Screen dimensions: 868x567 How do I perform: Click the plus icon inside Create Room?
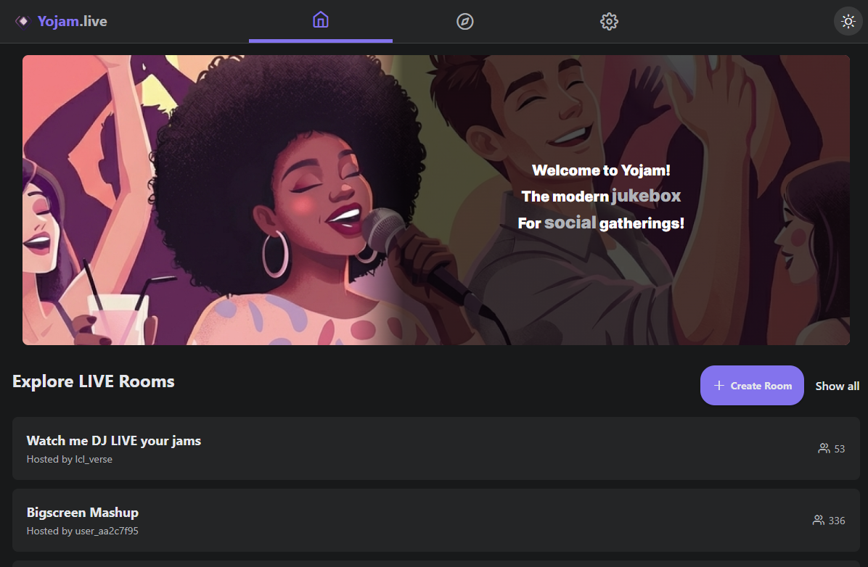718,385
